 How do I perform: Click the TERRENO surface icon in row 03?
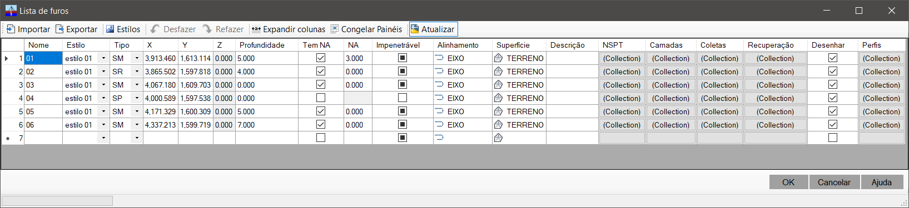(x=498, y=85)
